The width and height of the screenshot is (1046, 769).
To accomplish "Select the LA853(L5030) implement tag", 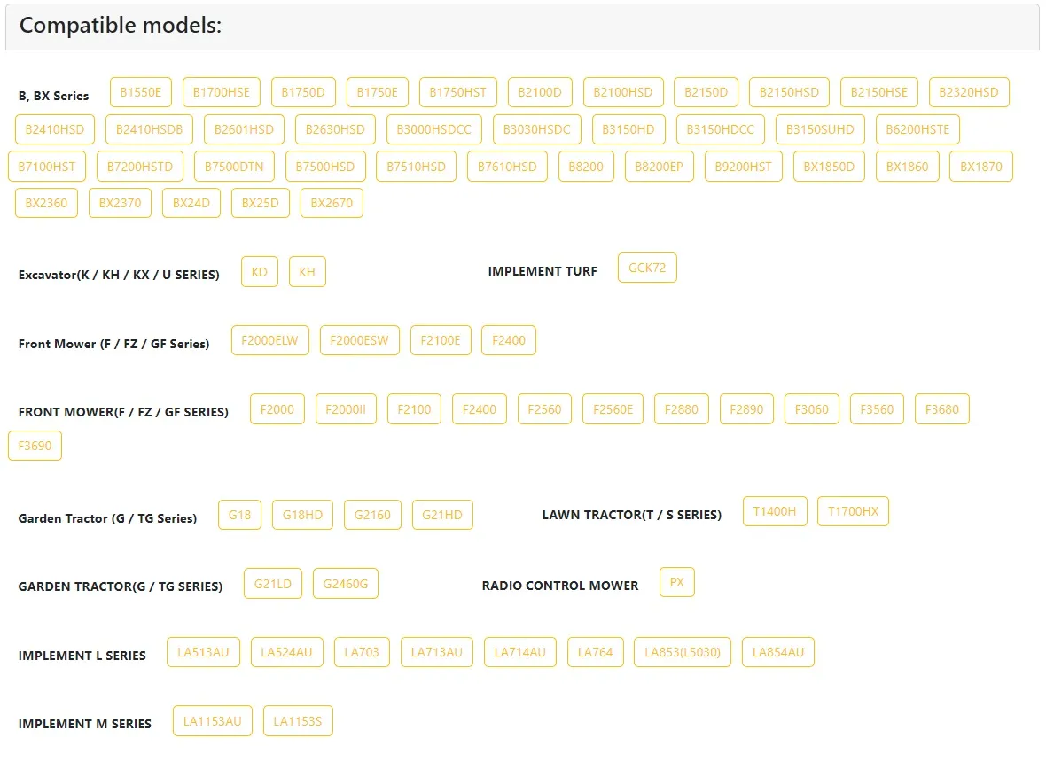I will (683, 652).
